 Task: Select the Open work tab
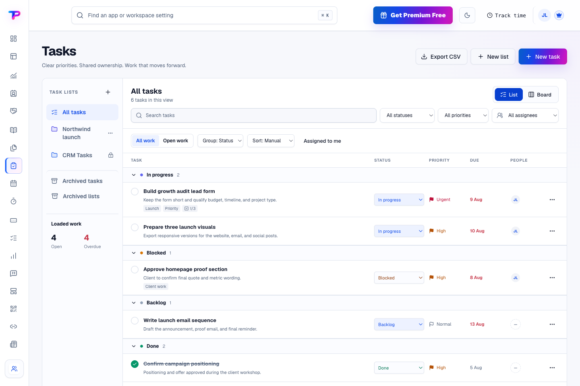[176, 141]
